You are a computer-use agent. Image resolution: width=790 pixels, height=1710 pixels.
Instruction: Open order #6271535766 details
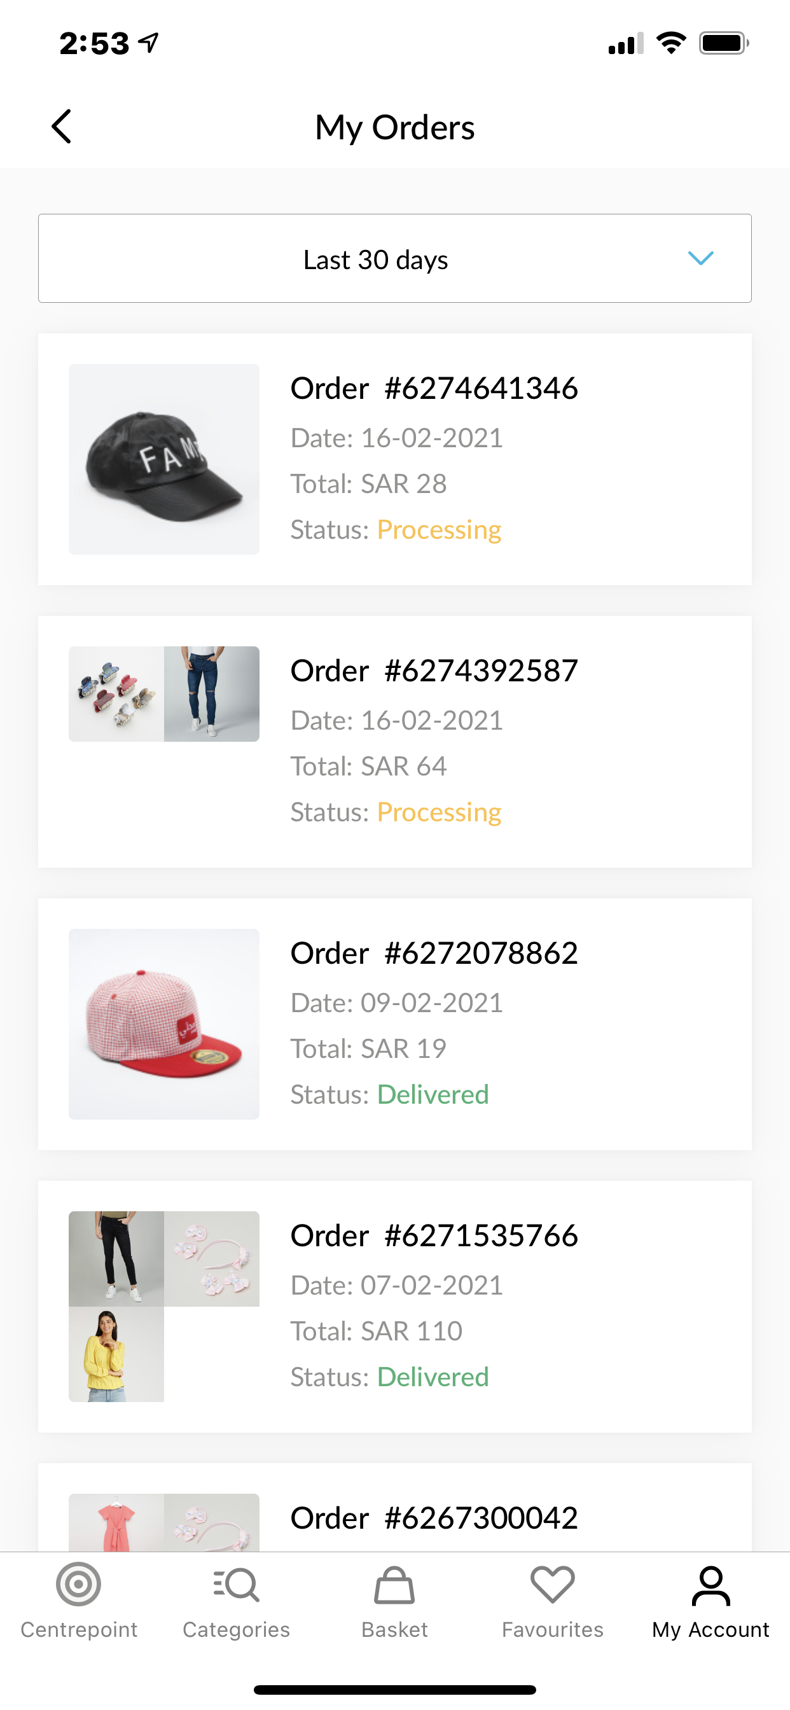pyautogui.click(x=434, y=1236)
